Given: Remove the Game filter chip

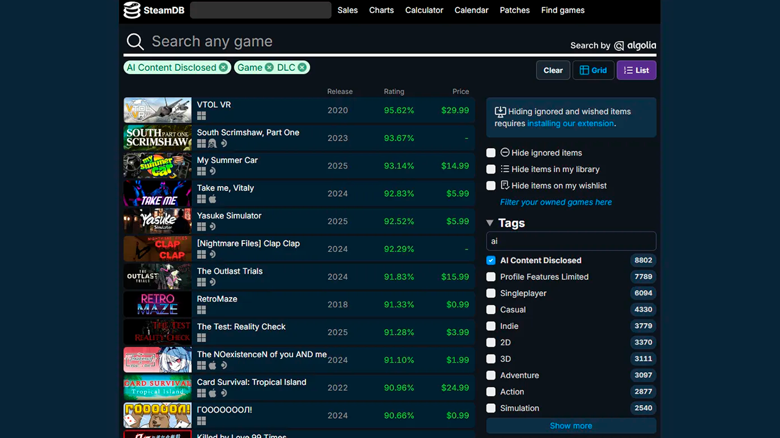Looking at the screenshot, I should (x=269, y=68).
